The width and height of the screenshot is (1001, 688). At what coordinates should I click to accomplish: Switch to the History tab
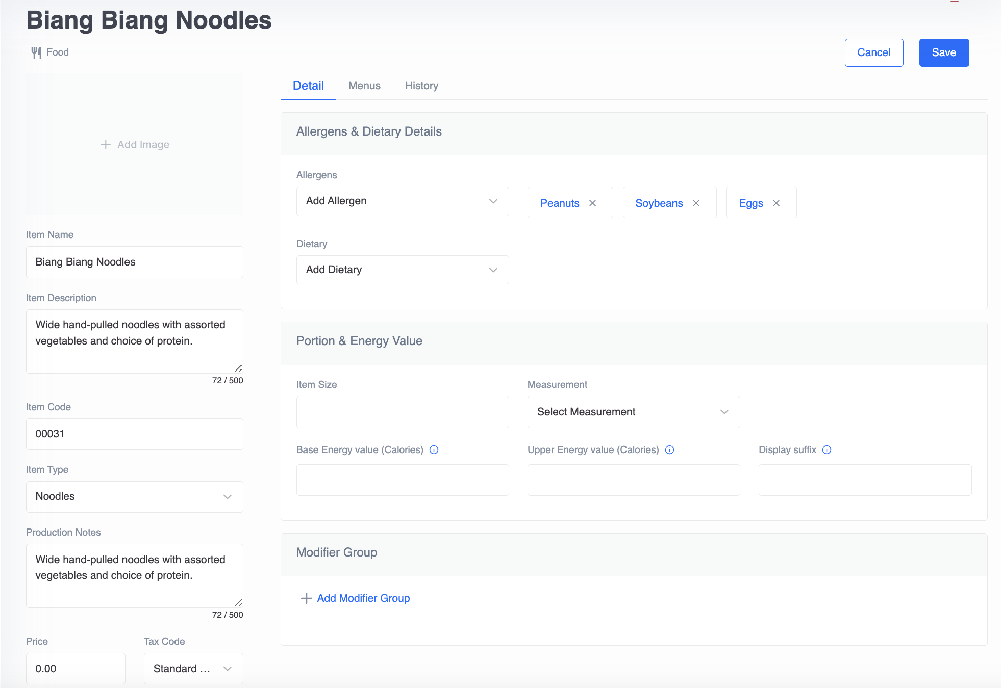(x=421, y=86)
